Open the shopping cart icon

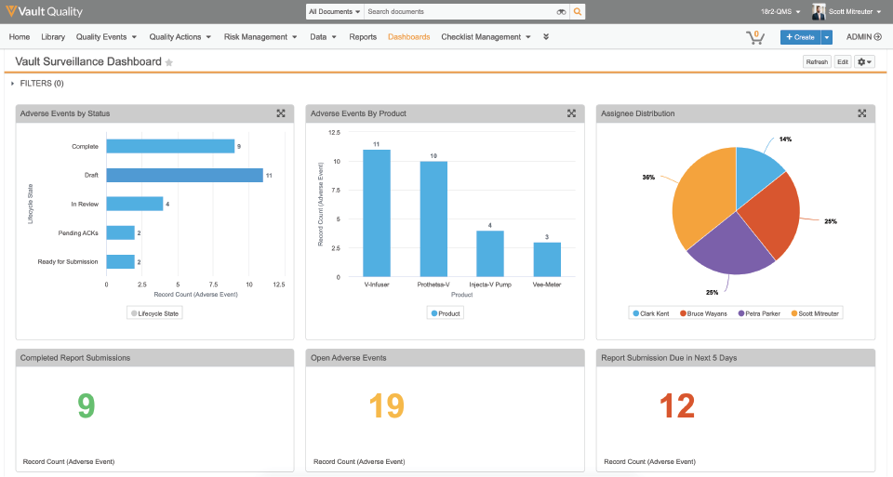coord(753,37)
